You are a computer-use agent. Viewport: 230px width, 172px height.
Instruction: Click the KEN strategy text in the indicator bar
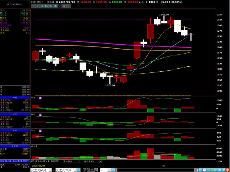click(x=46, y=161)
